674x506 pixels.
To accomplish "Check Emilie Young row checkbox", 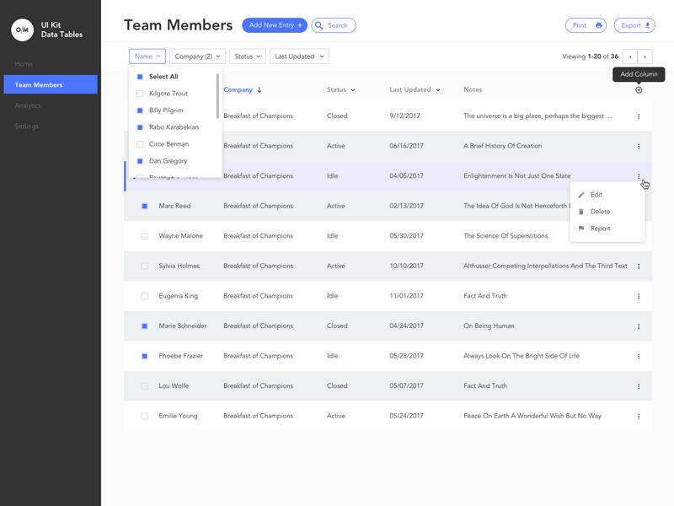I will click(x=145, y=416).
